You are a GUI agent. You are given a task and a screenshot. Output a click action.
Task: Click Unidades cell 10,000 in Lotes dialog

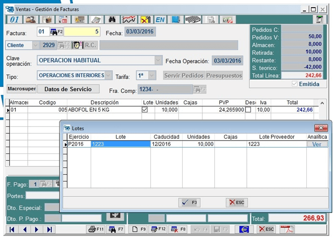(198, 144)
